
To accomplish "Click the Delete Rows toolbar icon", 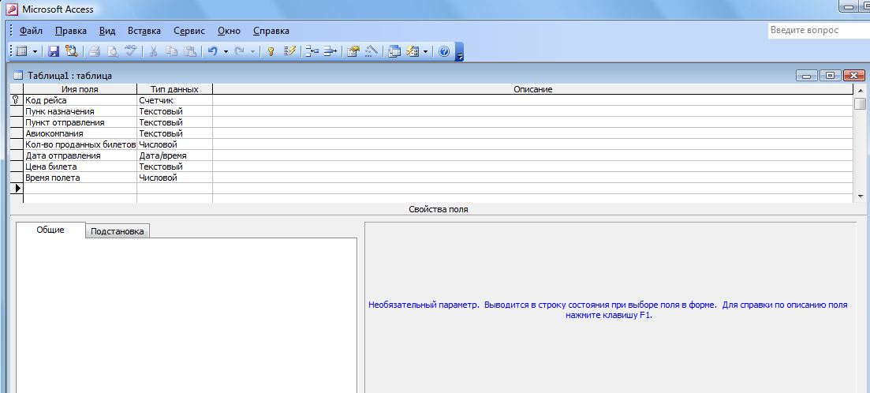I will pos(330,51).
